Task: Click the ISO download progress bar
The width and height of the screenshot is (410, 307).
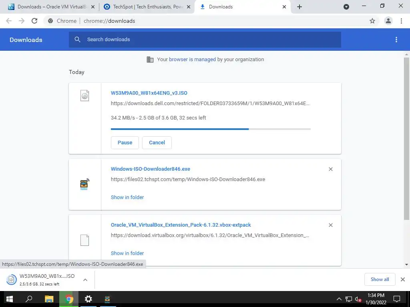Action: [x=211, y=129]
